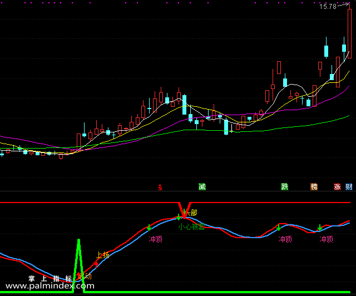Open the green 减 info marker

(x=202, y=187)
